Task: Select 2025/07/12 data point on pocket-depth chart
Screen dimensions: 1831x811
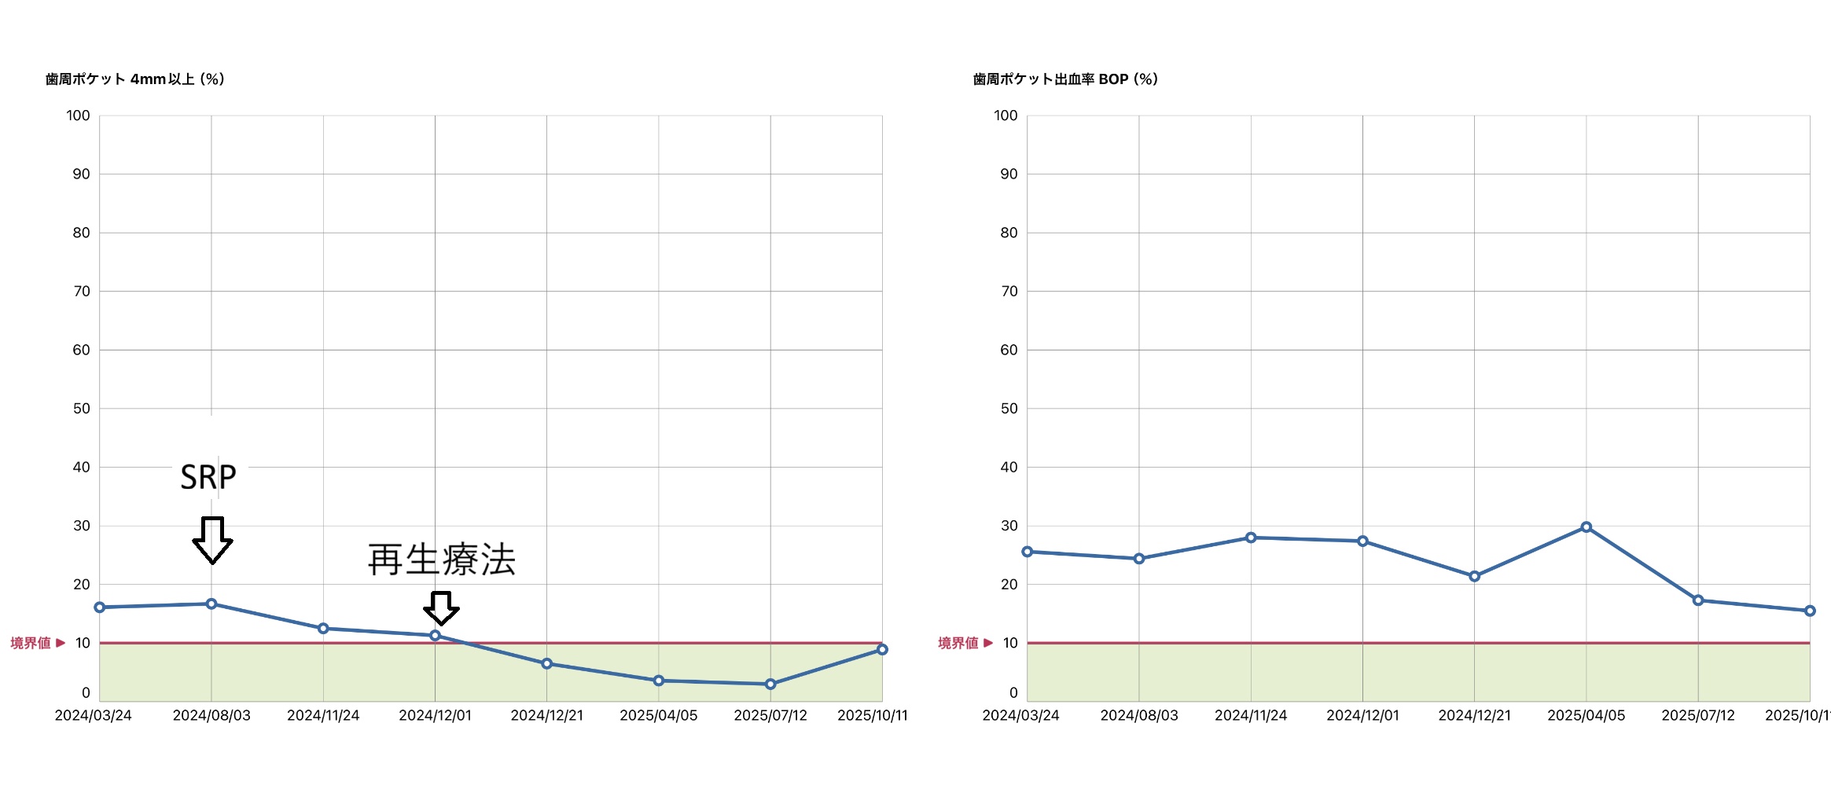Action: (x=770, y=684)
